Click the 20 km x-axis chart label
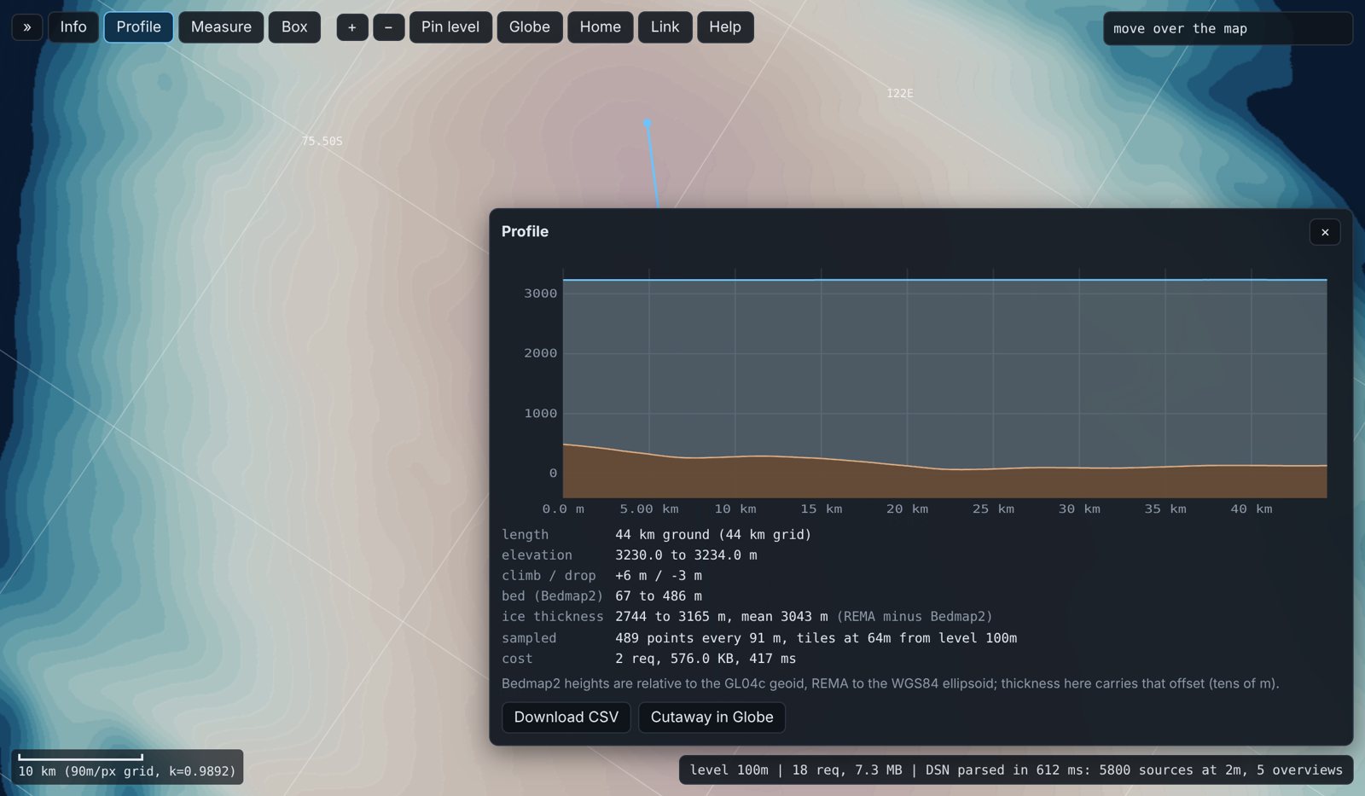Screen dimensions: 1365x796 [x=908, y=509]
